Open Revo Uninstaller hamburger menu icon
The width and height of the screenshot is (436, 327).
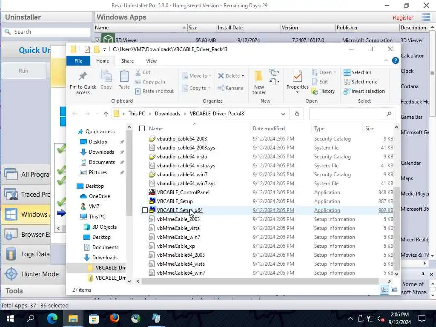[x=426, y=17]
